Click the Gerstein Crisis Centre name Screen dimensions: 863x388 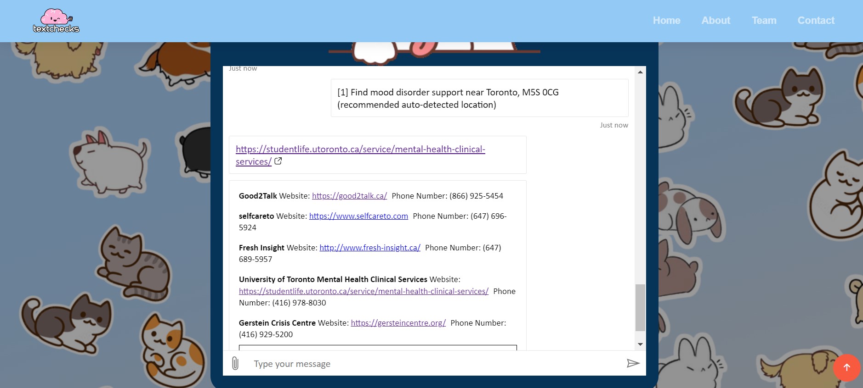click(x=277, y=323)
